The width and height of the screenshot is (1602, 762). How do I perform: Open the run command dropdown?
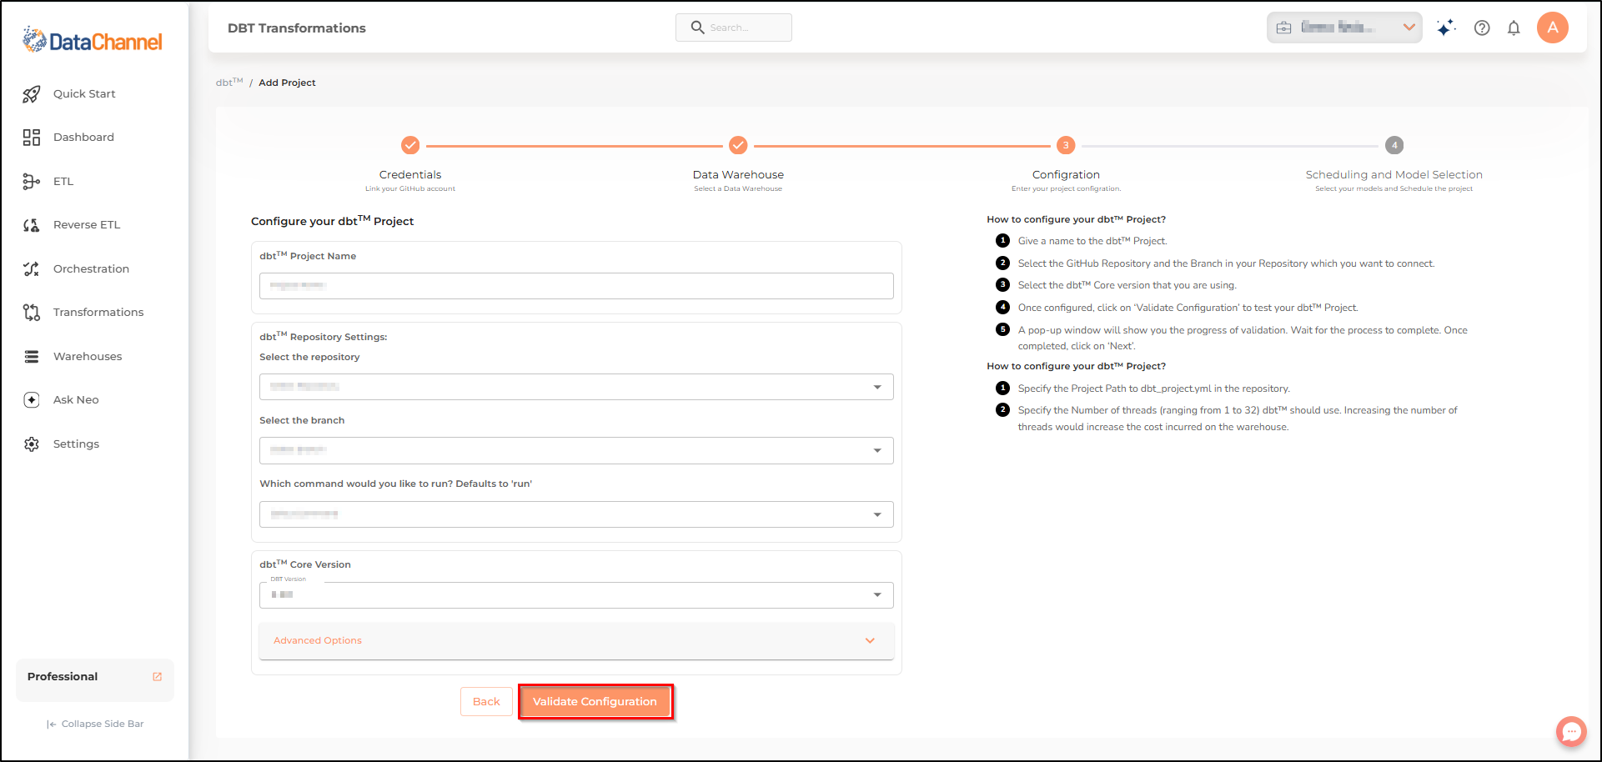pos(576,514)
